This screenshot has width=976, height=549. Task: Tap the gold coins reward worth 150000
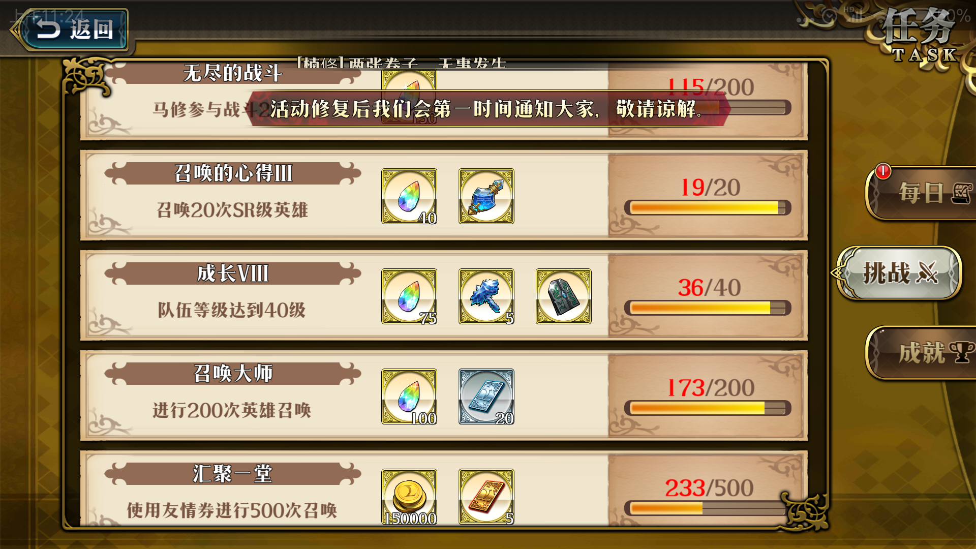tap(409, 497)
